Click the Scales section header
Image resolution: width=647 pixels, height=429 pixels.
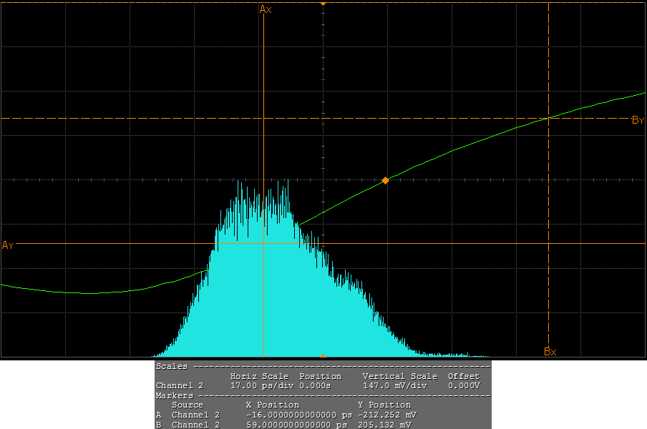(172, 366)
